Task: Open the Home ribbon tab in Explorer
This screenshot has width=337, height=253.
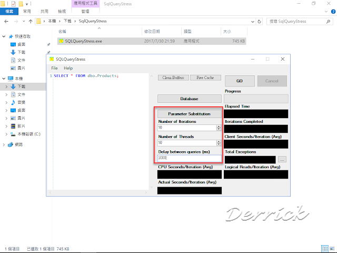Action: [27, 12]
